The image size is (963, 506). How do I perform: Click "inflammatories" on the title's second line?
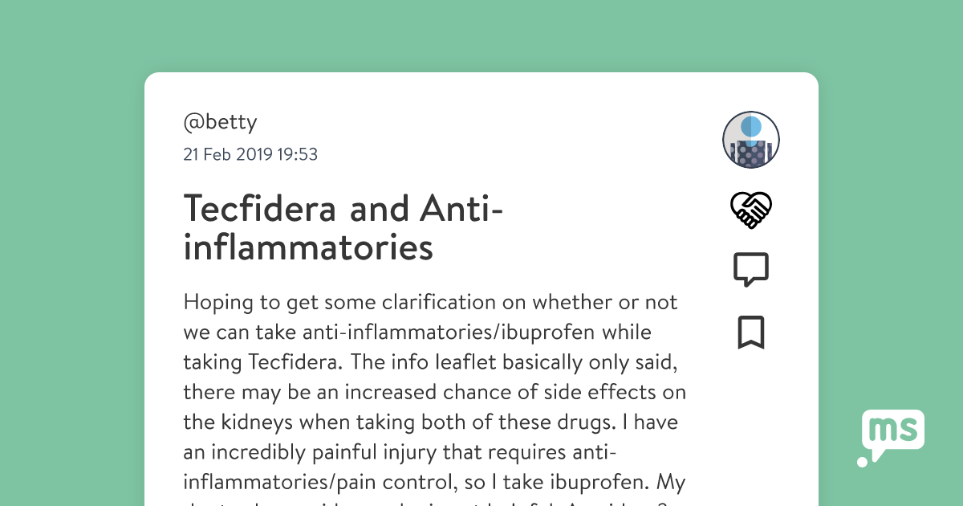pos(308,247)
